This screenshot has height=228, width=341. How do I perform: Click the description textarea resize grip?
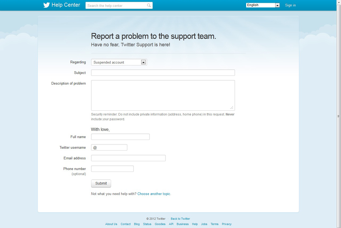[232, 107]
